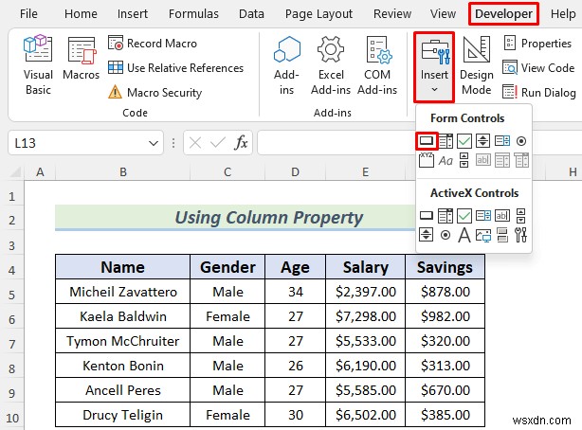The width and height of the screenshot is (582, 430).
Task: Click Run Dialog
Action: (x=539, y=93)
